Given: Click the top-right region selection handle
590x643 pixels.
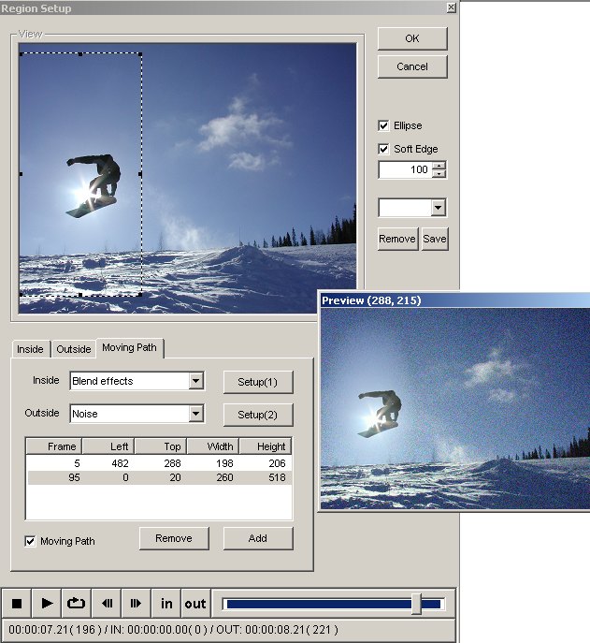Looking at the screenshot, I should click(140, 54).
